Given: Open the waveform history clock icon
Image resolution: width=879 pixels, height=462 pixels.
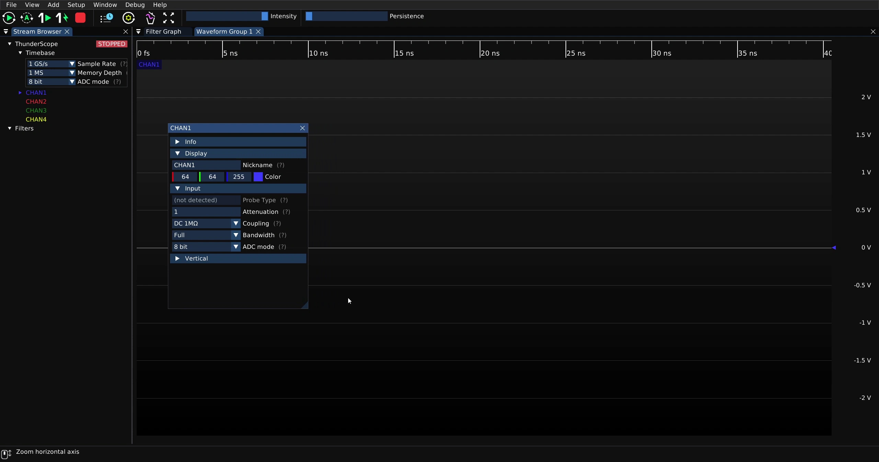Looking at the screenshot, I should pos(106,18).
